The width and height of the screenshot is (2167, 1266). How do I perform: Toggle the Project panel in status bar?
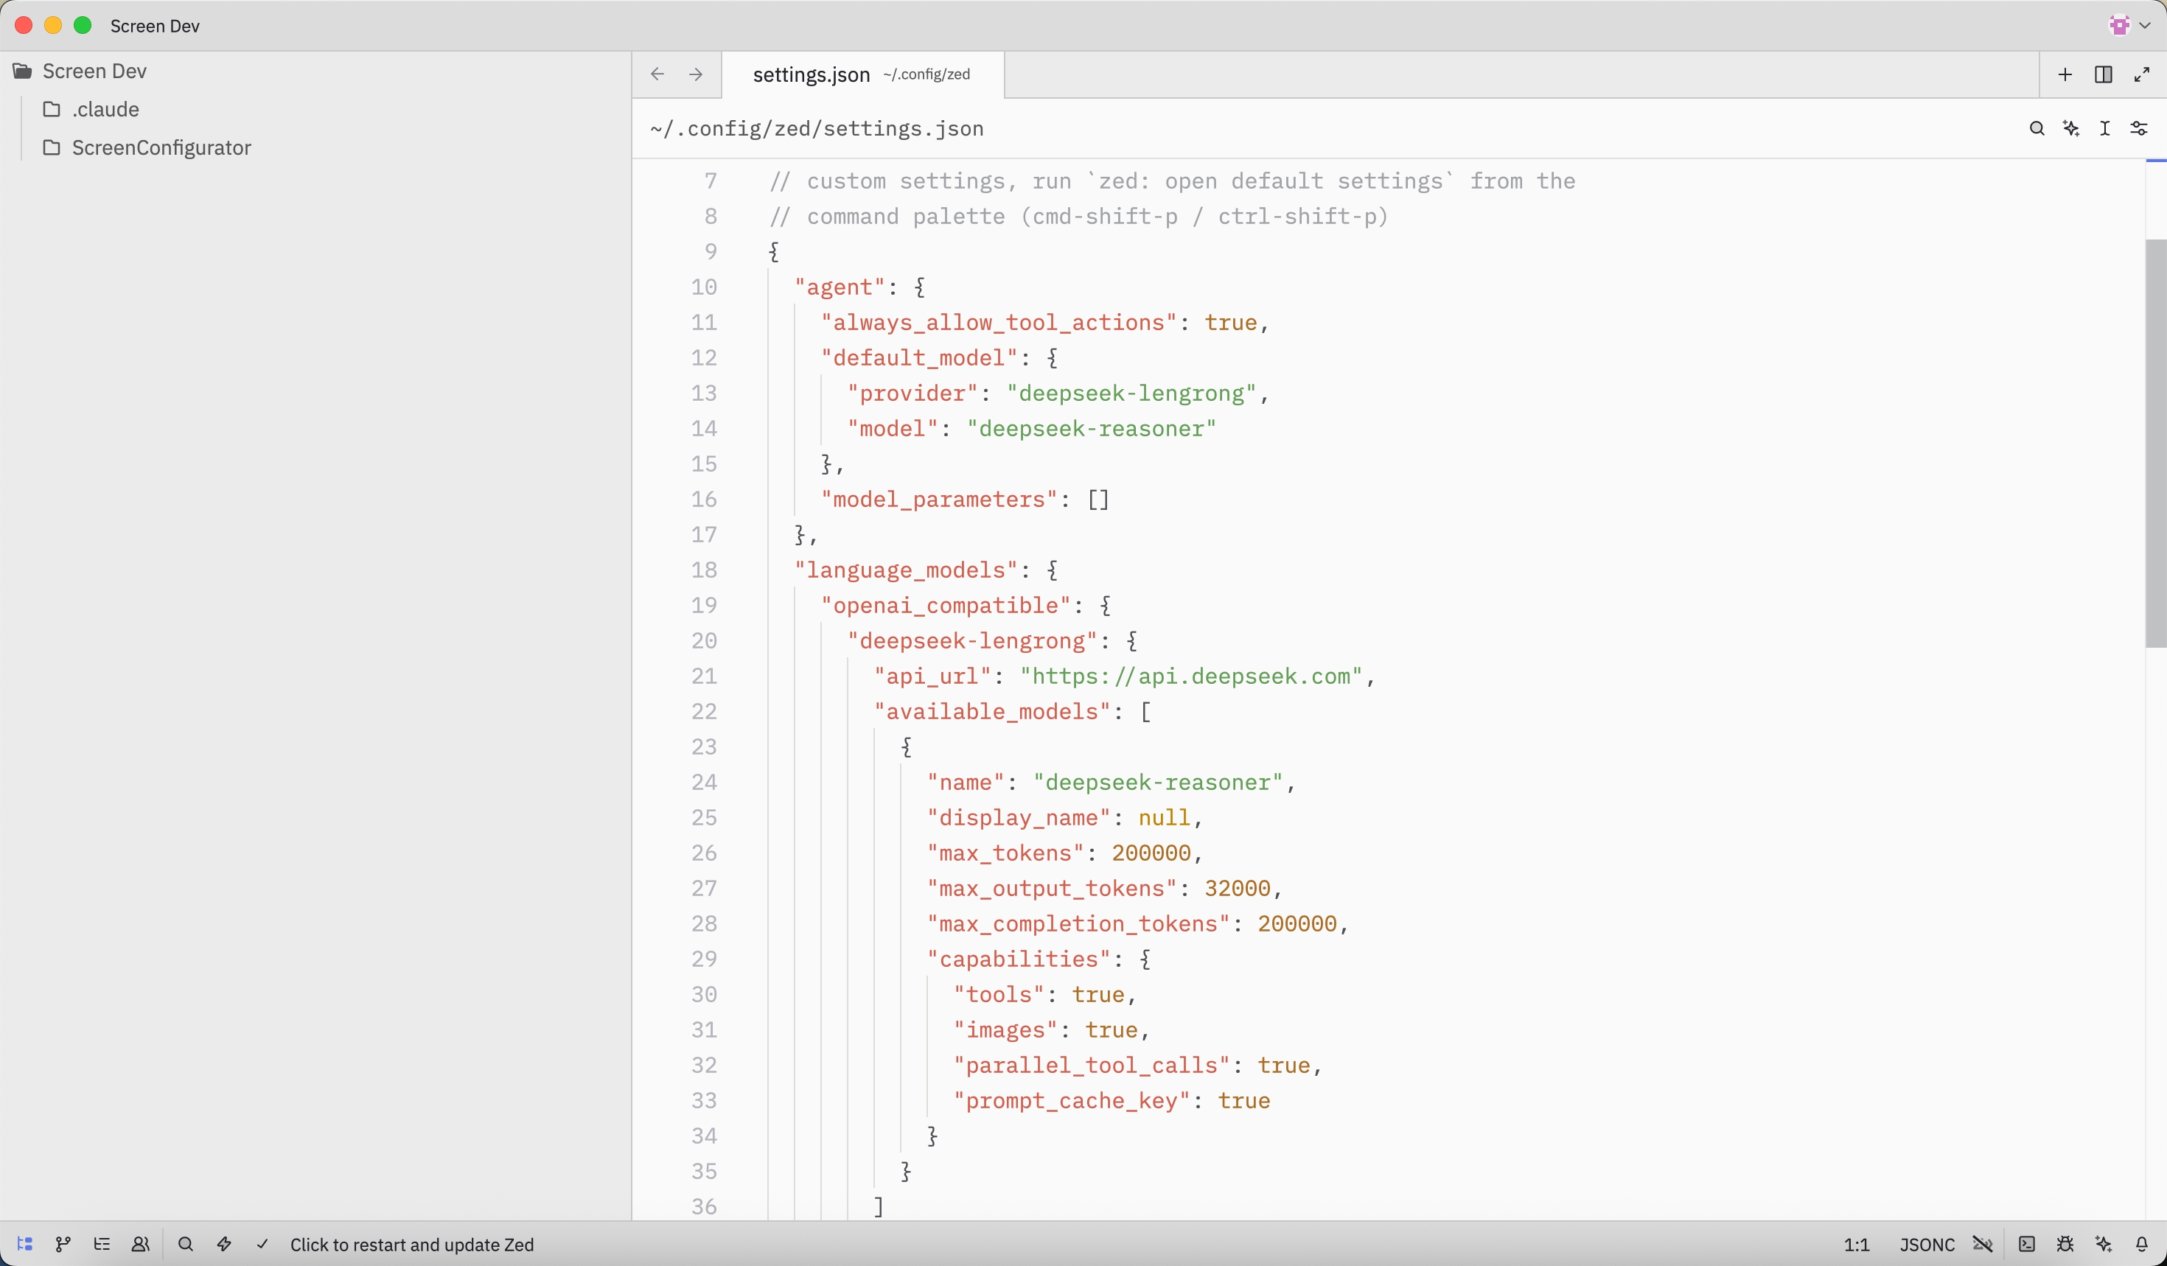click(25, 1244)
